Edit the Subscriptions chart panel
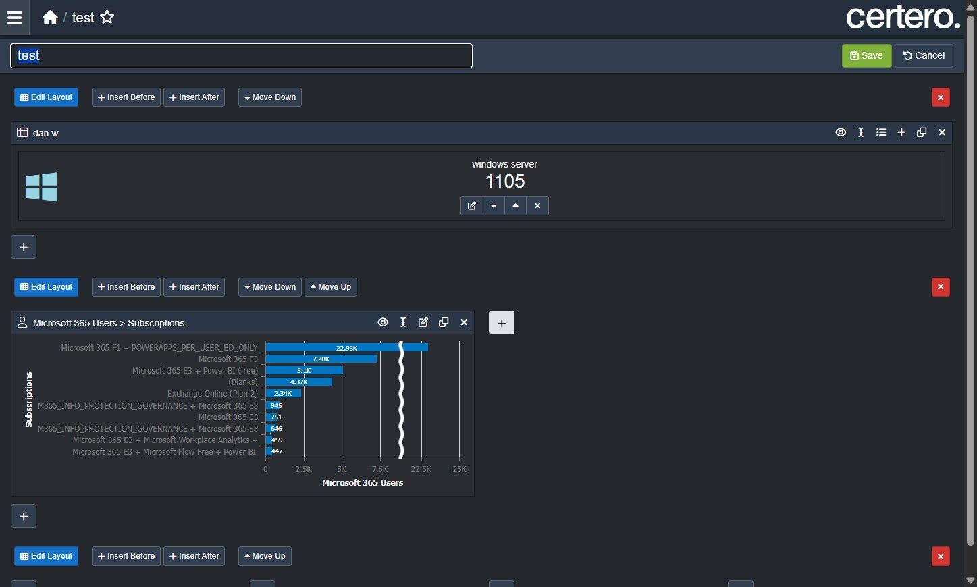Viewport: 977px width, 587px height. click(423, 322)
